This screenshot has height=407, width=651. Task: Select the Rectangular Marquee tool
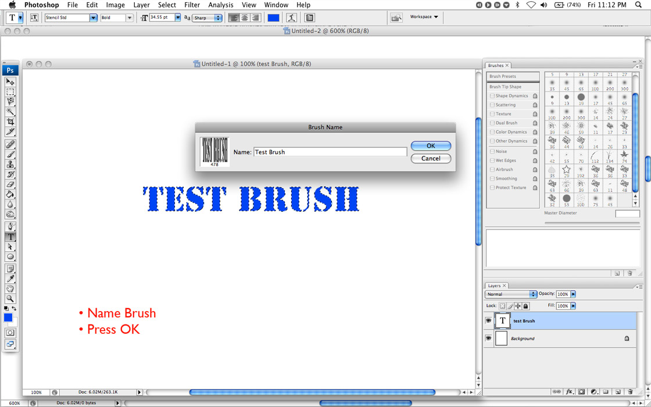(x=10, y=92)
